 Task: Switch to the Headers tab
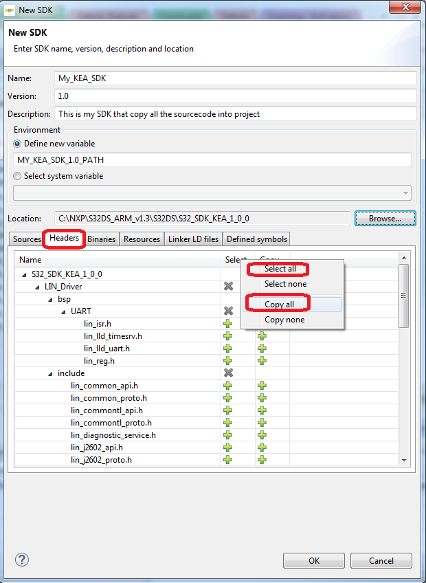point(65,238)
